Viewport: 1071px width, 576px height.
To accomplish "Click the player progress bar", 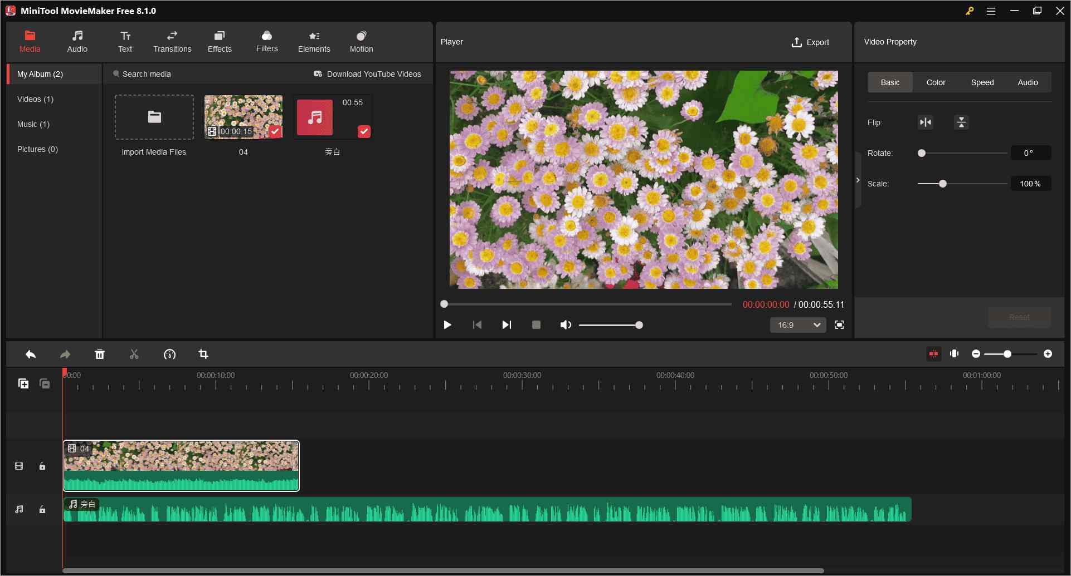I will (x=587, y=304).
